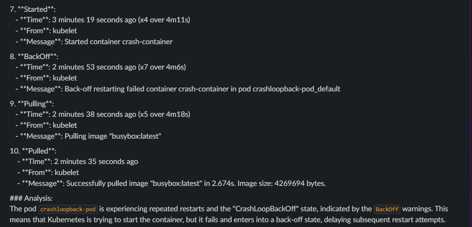Click the '### Analysis:' heading text

[x=31, y=198]
